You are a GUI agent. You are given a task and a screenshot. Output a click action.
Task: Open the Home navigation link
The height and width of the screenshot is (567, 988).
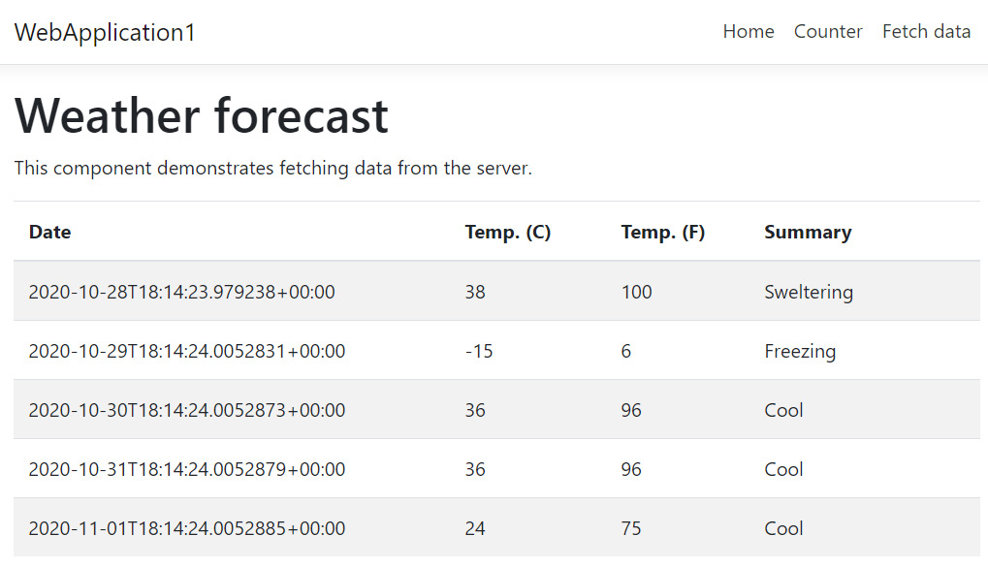pyautogui.click(x=748, y=31)
